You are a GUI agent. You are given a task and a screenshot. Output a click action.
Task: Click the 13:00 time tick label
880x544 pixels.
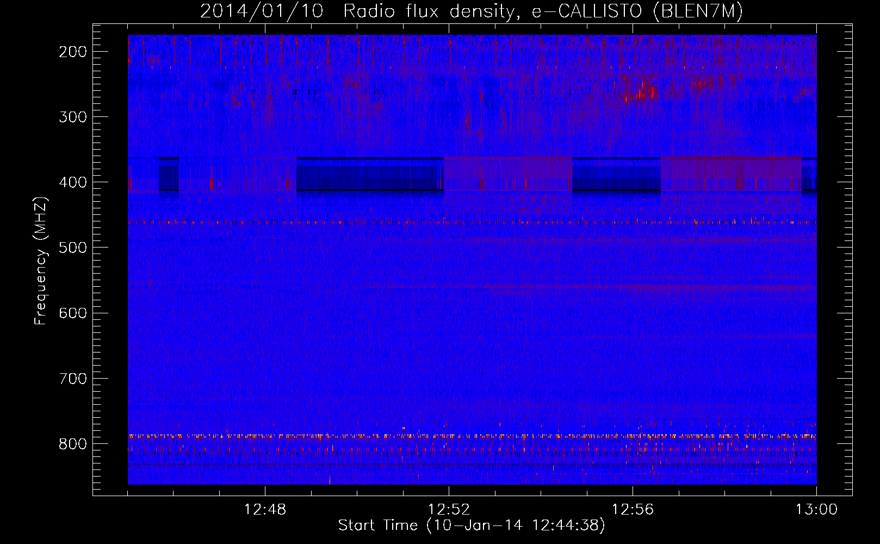[x=816, y=510]
